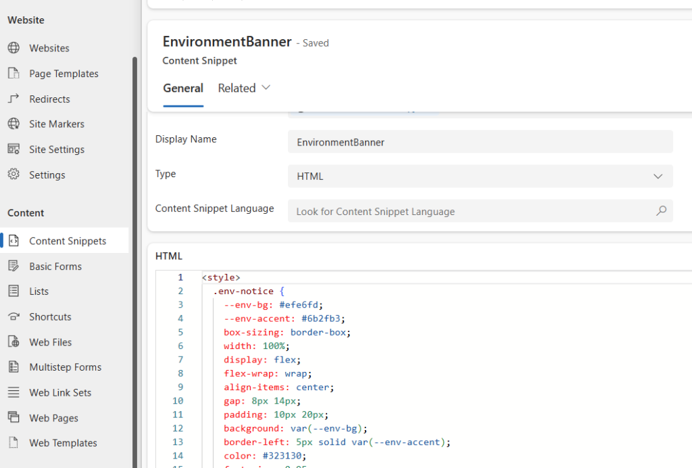This screenshot has width=692, height=468.
Task: Navigate to Web Pages
Action: pyautogui.click(x=64, y=418)
